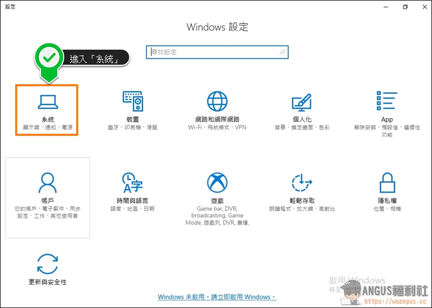
Task: Open the 裝置 keyboard and speaker icon
Action: click(x=132, y=101)
